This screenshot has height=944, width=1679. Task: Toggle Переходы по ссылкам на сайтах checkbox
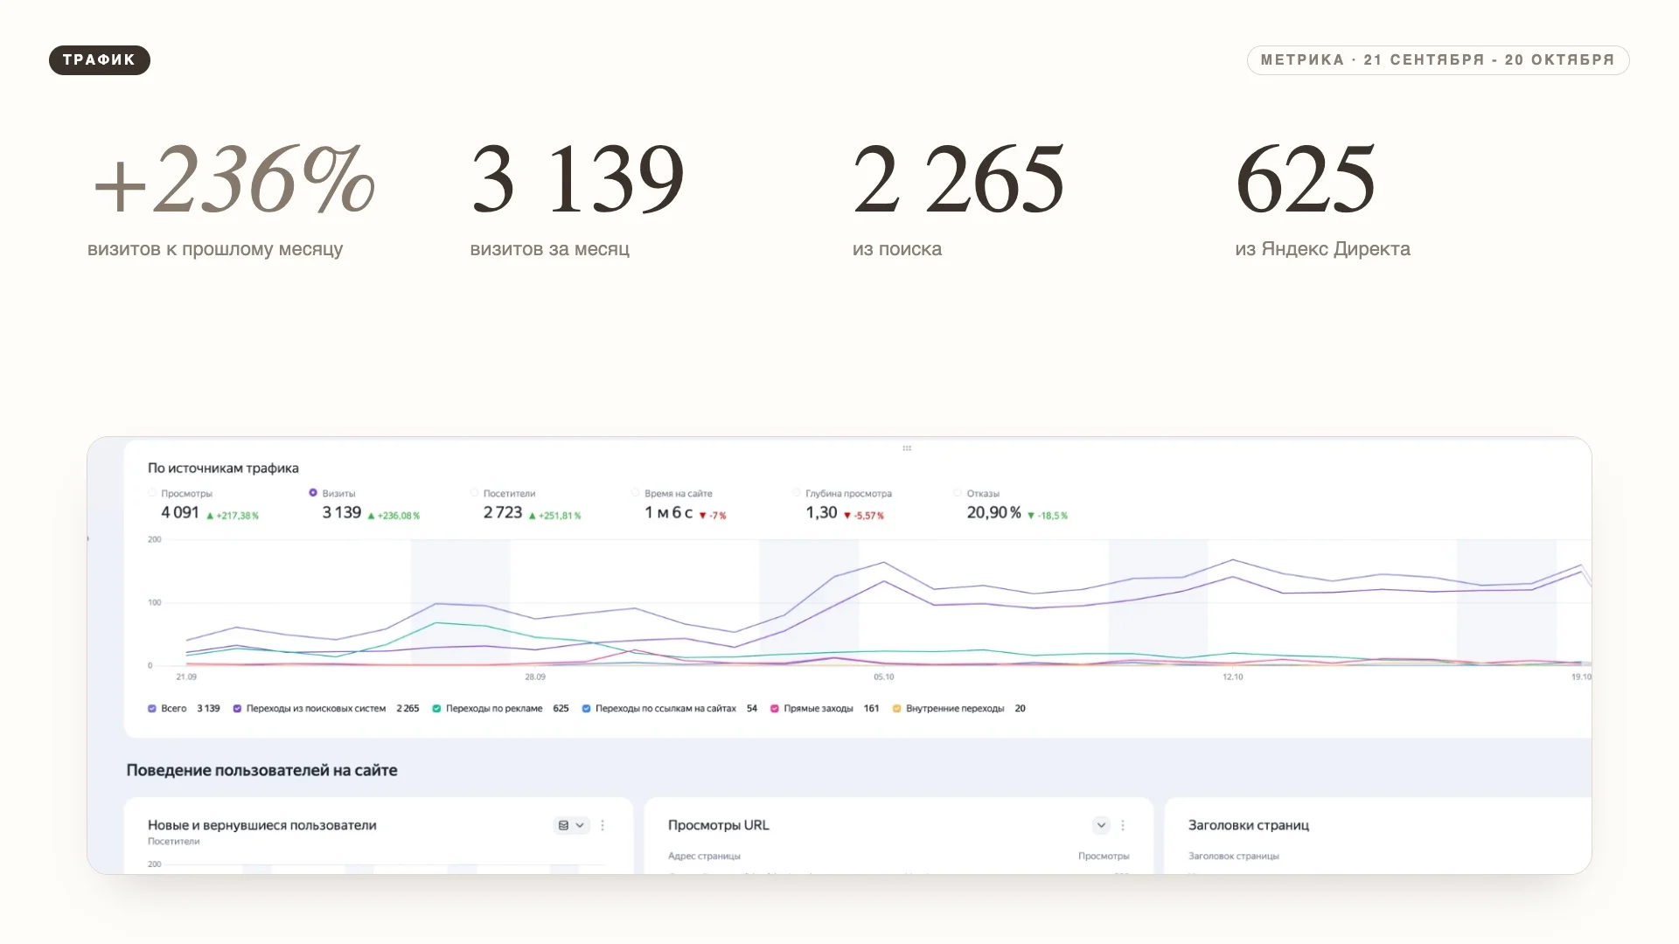(x=586, y=709)
